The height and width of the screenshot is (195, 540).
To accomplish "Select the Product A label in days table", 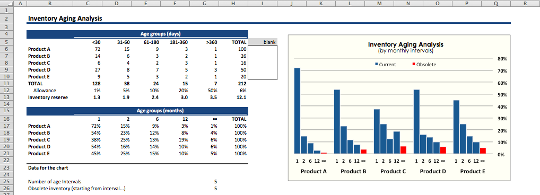I will coord(37,49).
